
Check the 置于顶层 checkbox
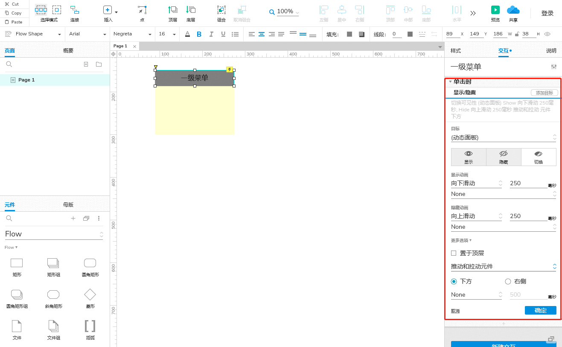454,253
